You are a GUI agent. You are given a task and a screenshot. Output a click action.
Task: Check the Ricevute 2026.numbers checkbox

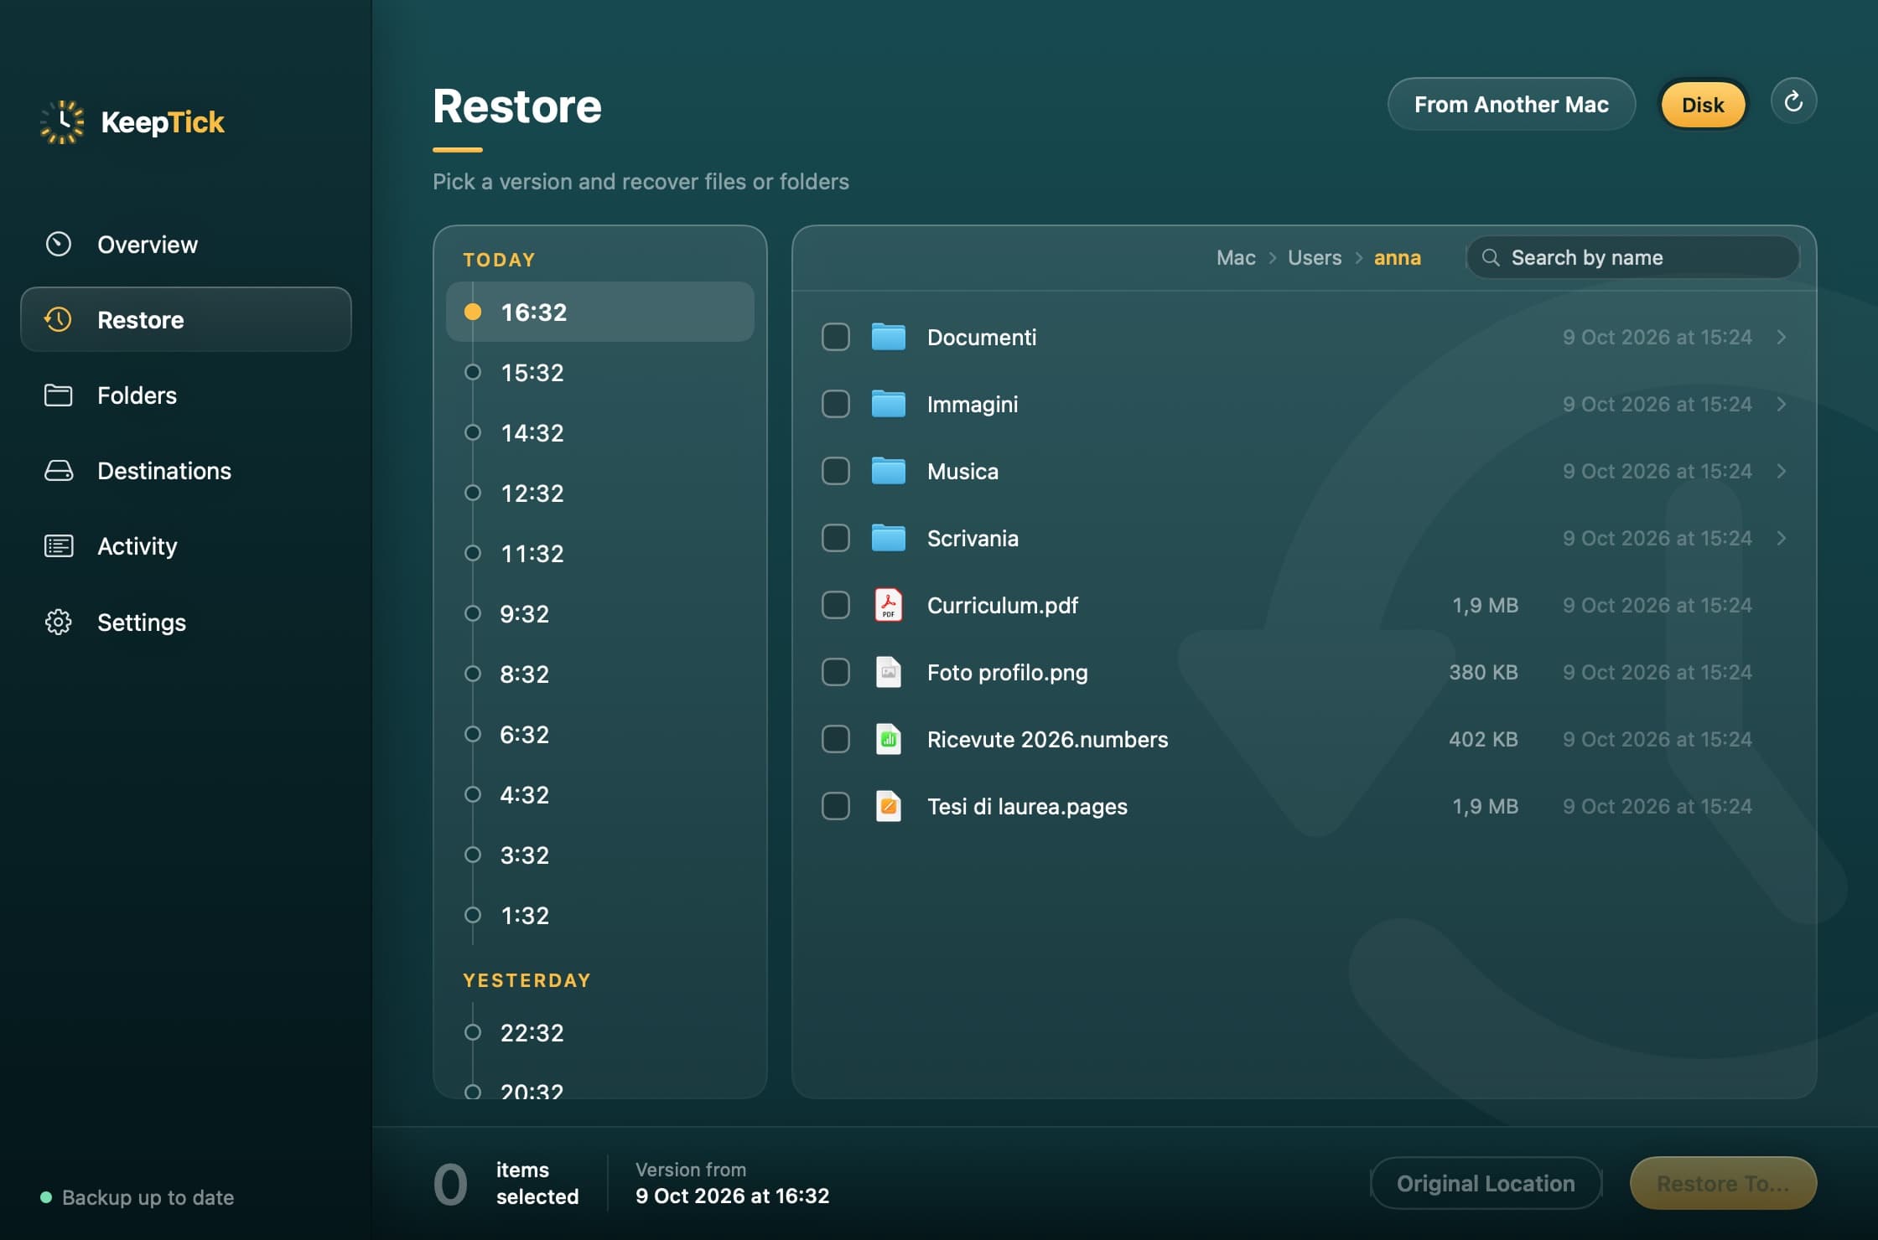pos(835,738)
